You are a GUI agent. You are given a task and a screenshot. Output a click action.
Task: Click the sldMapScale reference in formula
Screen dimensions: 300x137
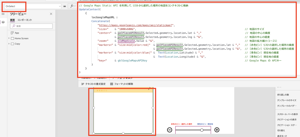[126, 41]
